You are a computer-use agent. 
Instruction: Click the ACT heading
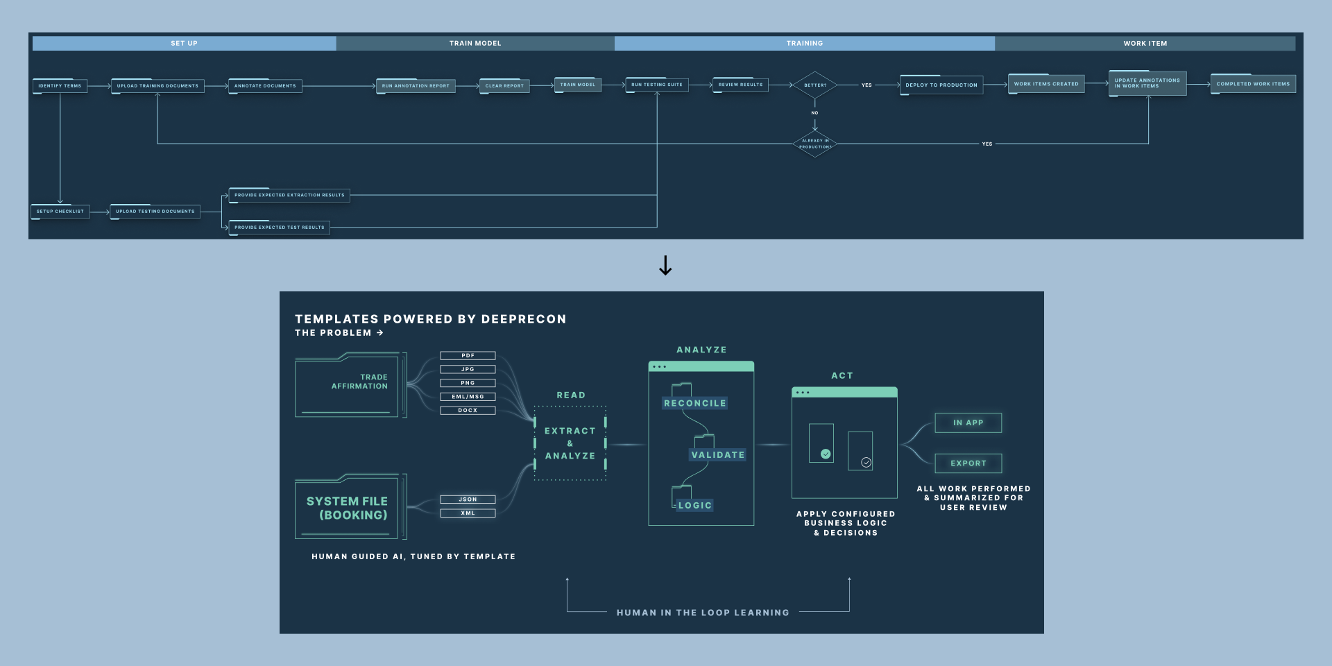click(x=842, y=376)
